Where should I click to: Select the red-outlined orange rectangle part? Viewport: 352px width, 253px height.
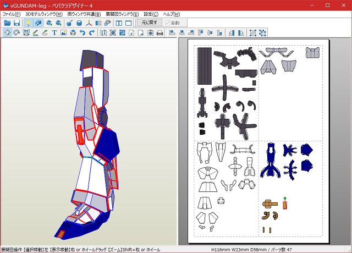[285, 205]
